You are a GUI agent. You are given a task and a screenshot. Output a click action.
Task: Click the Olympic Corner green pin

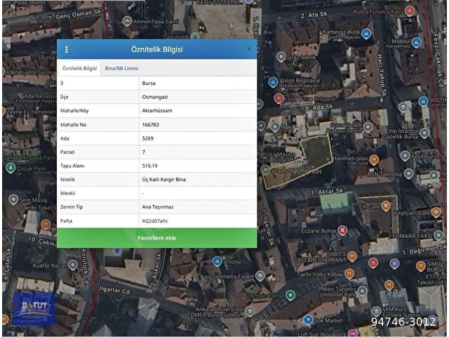(x=290, y=295)
